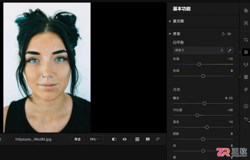This screenshot has width=250, height=160.
Task: Select the Crop tool in sidebar
Action: (246, 40)
